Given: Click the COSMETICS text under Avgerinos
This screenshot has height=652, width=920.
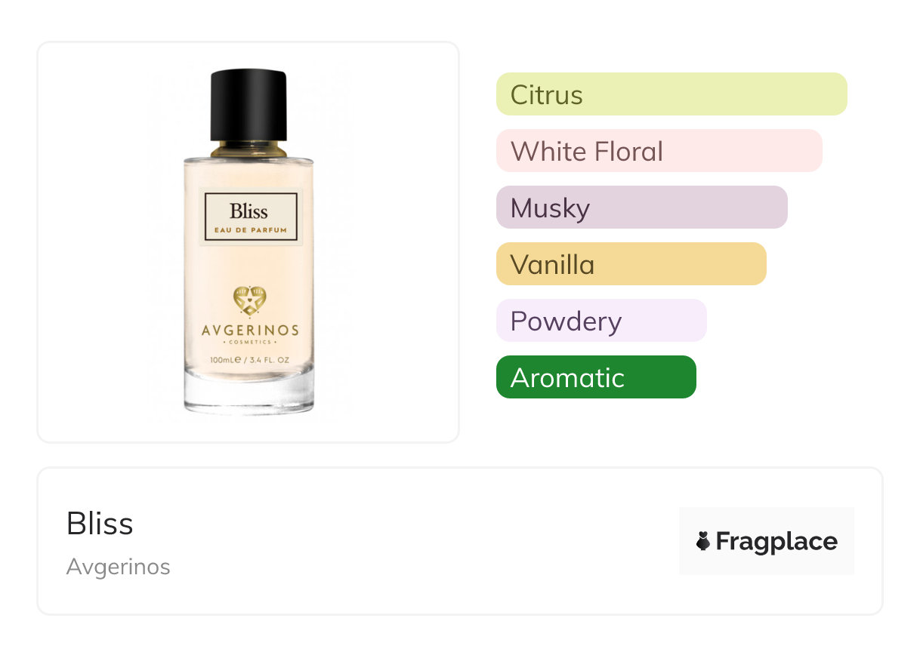Looking at the screenshot, I should click(249, 343).
